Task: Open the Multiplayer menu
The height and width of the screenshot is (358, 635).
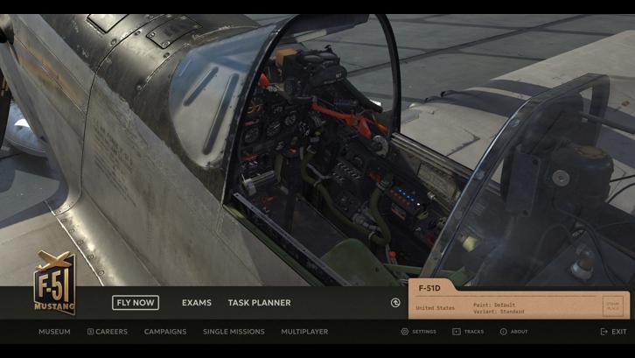Action: click(x=304, y=332)
